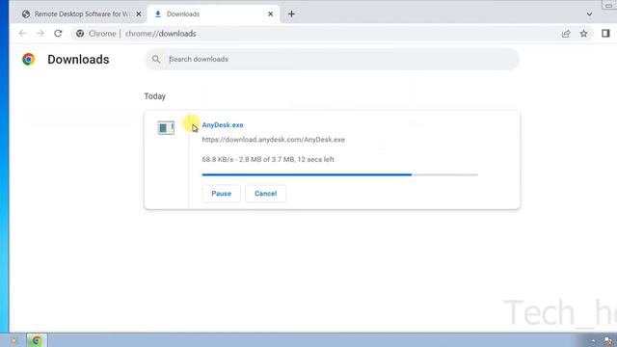The height and width of the screenshot is (347, 617).
Task: Minimize the Chrome window
Action: (608, 6)
